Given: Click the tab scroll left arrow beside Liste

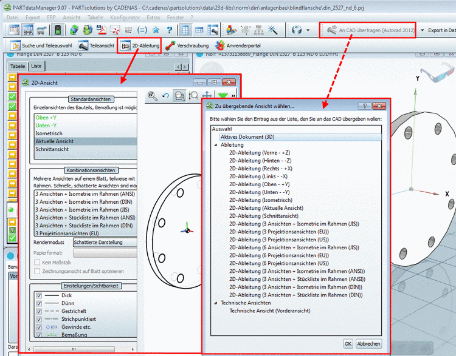Looking at the screenshot, I should pyautogui.click(x=178, y=67).
